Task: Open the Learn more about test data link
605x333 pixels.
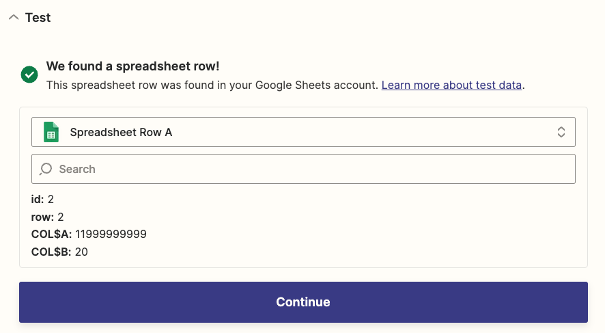Action: tap(451, 85)
